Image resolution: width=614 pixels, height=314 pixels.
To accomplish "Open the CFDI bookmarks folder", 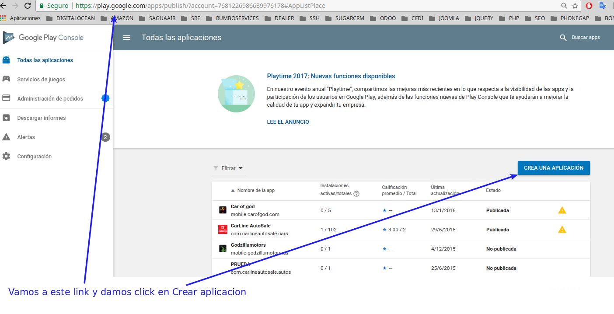I will pyautogui.click(x=412, y=18).
